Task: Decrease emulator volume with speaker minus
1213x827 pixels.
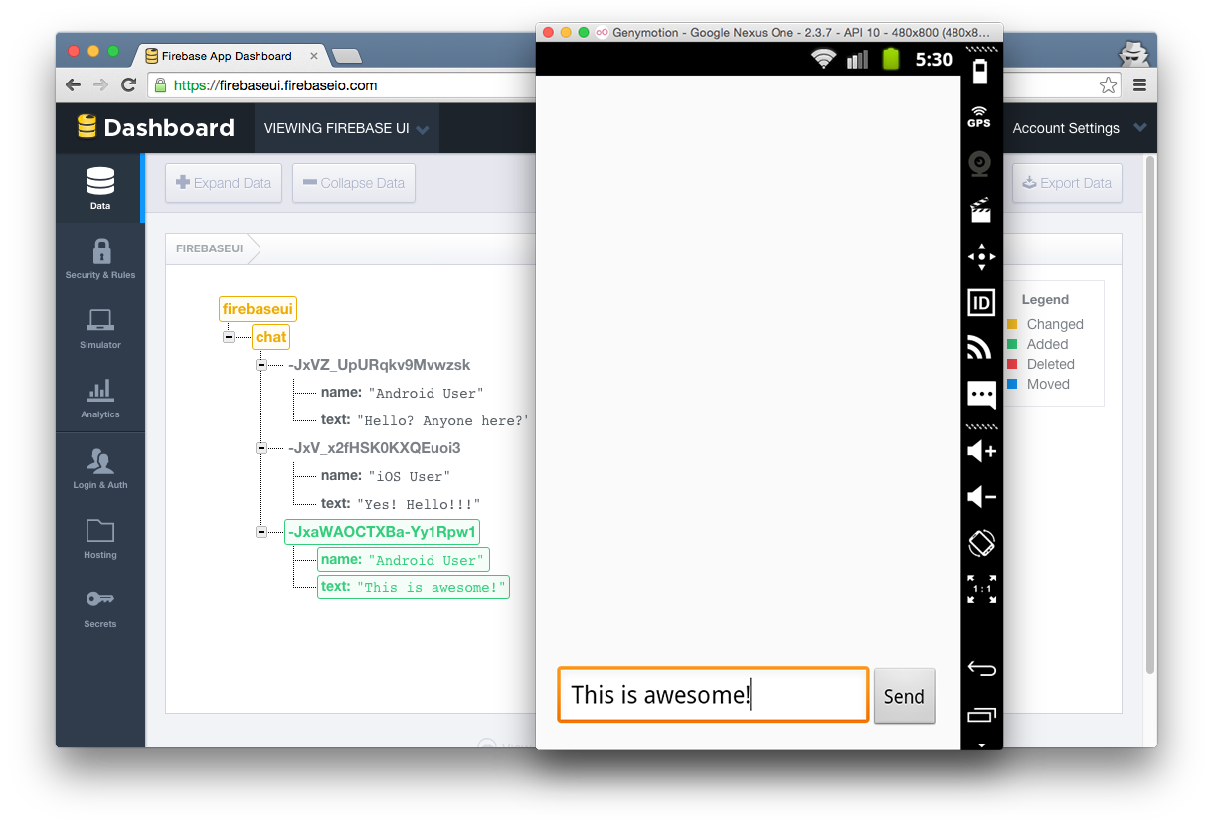Action: pyautogui.click(x=981, y=497)
